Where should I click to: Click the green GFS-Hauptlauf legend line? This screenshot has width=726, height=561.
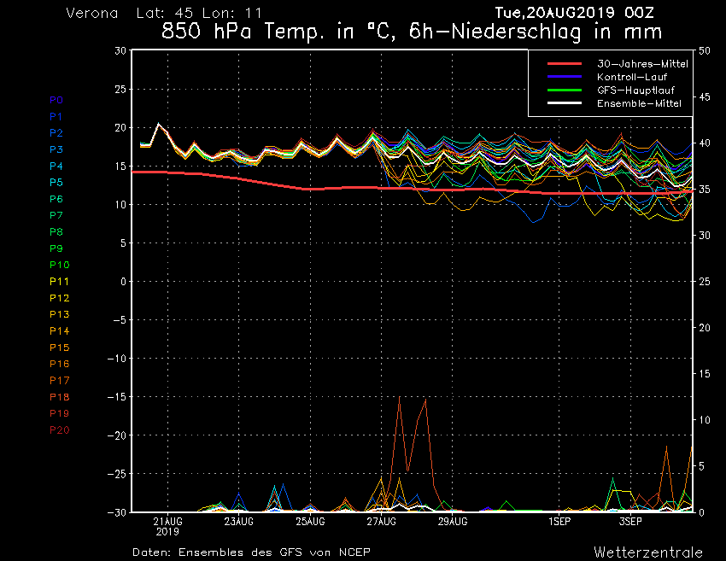click(x=565, y=90)
